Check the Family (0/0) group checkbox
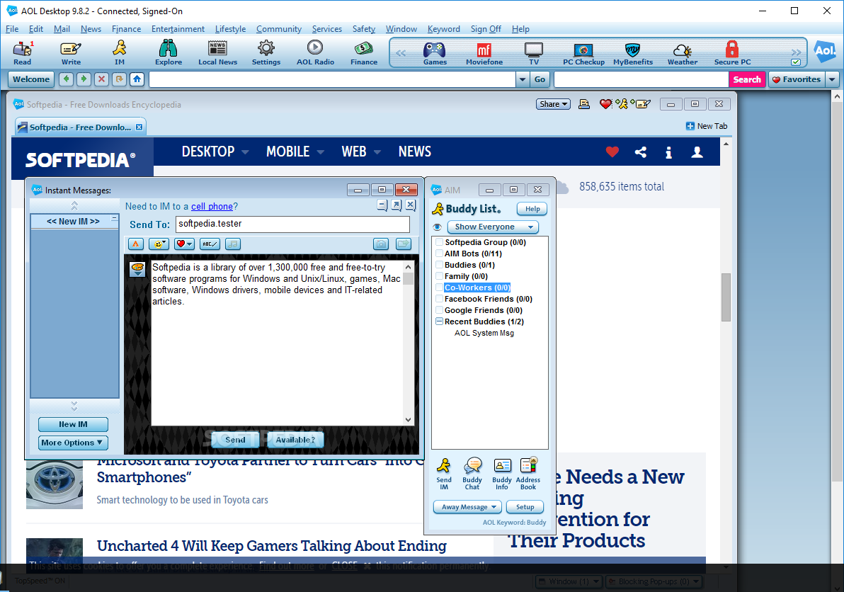The image size is (844, 592). [440, 276]
